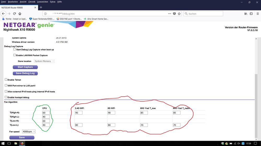Image resolution: width=261 pixels, height=146 pixels.
Task: Edit 5G WiFi T(Low-L) field
Action: 111,125
